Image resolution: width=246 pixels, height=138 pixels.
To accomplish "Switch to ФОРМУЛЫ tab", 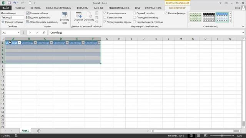I will (82, 8).
